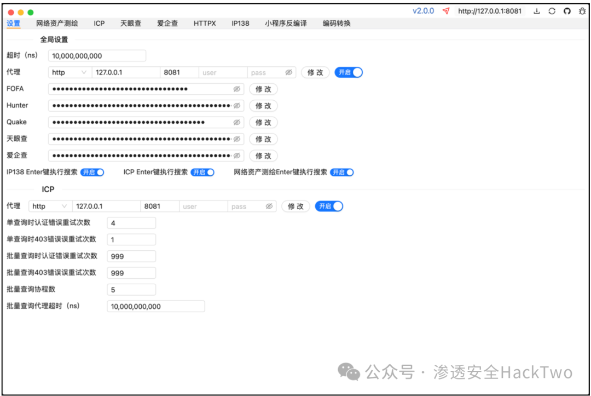The height and width of the screenshot is (396, 591).
Task: Click the 单查询时403错误重试次数 input
Action: (x=131, y=239)
